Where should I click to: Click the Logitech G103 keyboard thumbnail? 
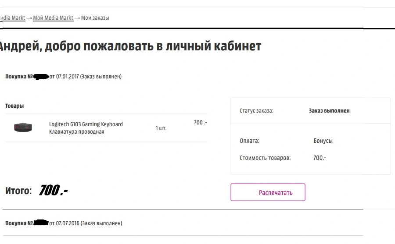pos(23,127)
